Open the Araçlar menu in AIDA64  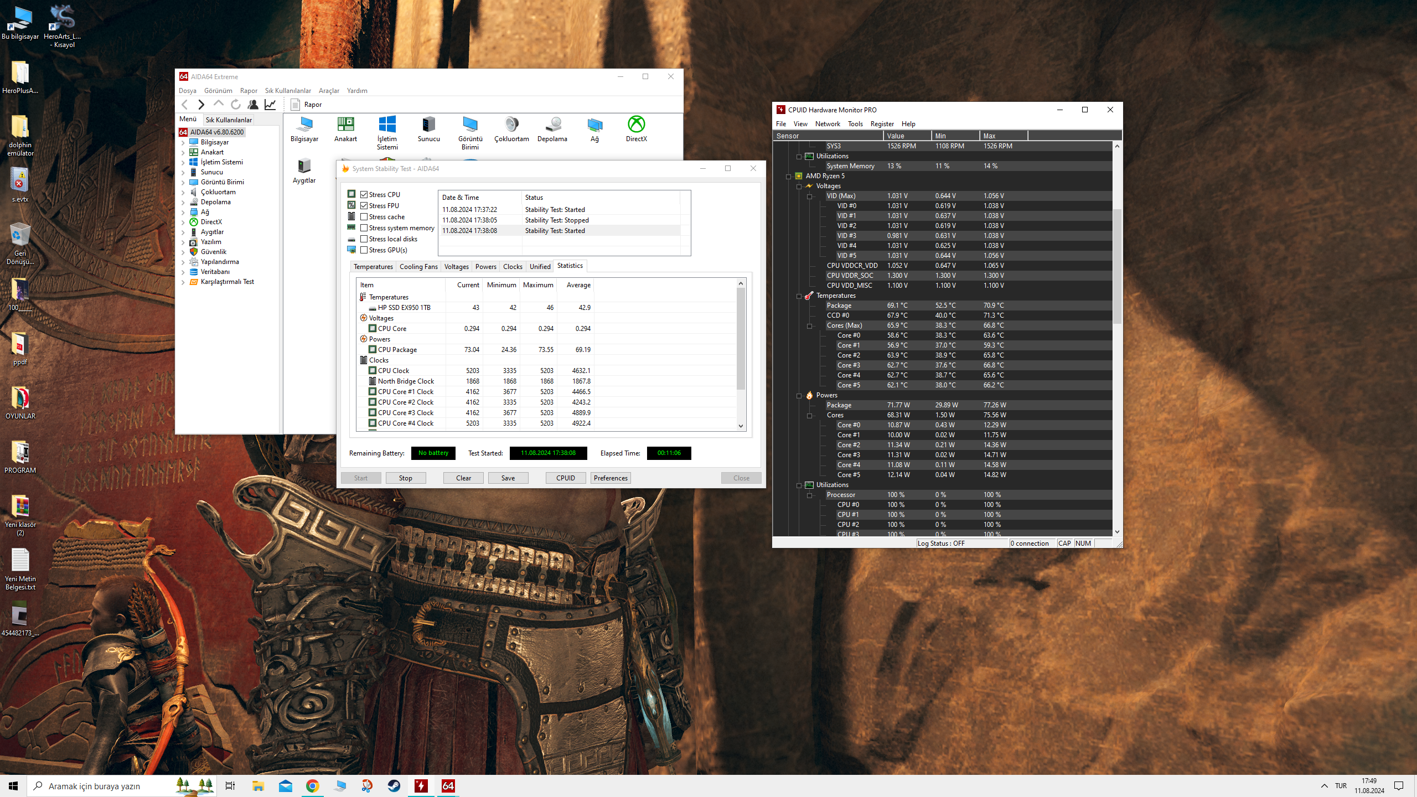[329, 91]
